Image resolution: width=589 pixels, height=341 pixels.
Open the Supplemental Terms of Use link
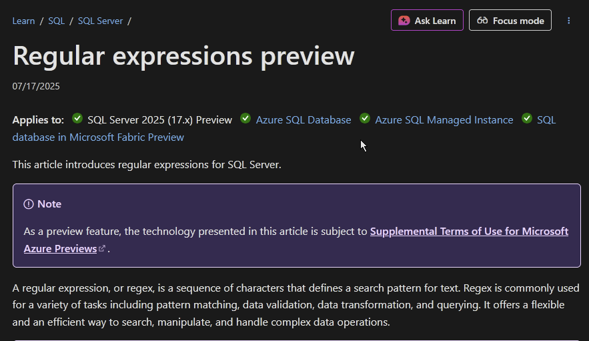(x=469, y=232)
